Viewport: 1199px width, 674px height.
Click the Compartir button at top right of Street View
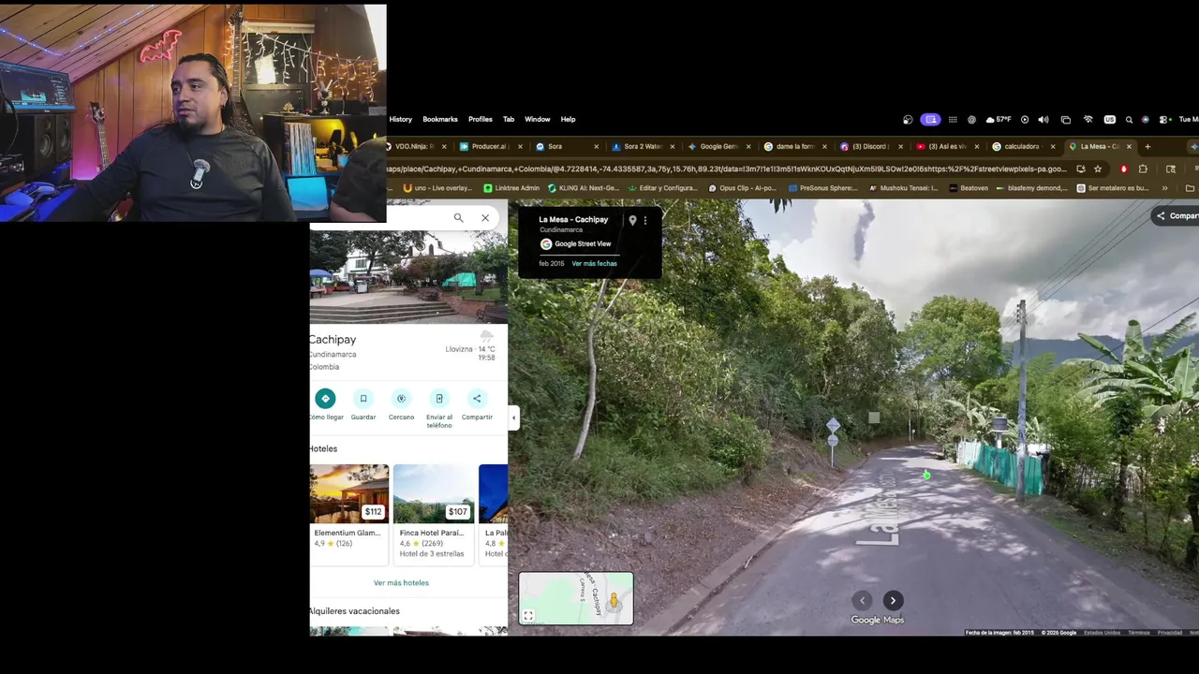click(x=1177, y=215)
